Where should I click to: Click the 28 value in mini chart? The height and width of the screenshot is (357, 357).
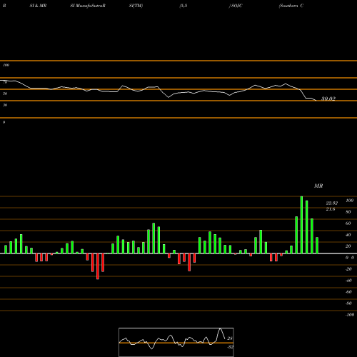230,338
